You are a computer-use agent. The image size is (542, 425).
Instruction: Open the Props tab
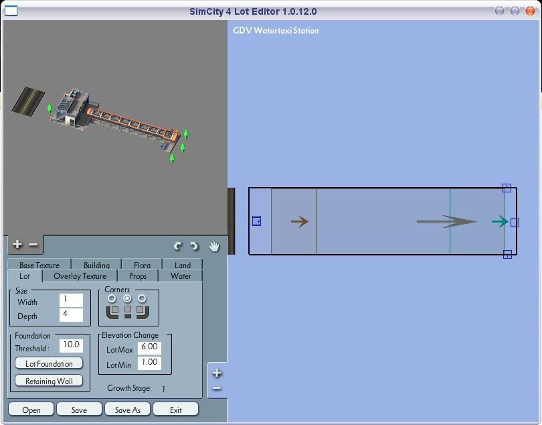(138, 276)
